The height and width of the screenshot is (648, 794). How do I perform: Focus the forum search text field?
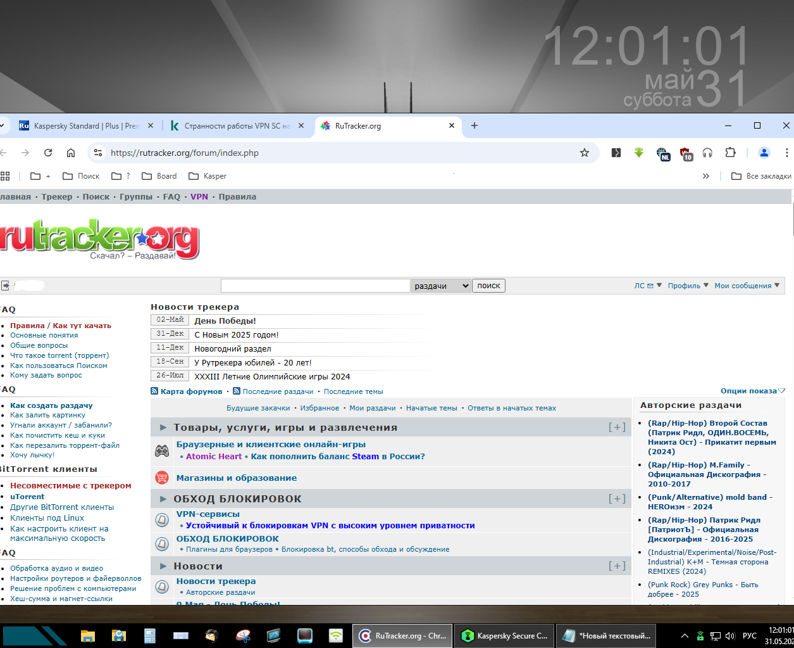(316, 286)
